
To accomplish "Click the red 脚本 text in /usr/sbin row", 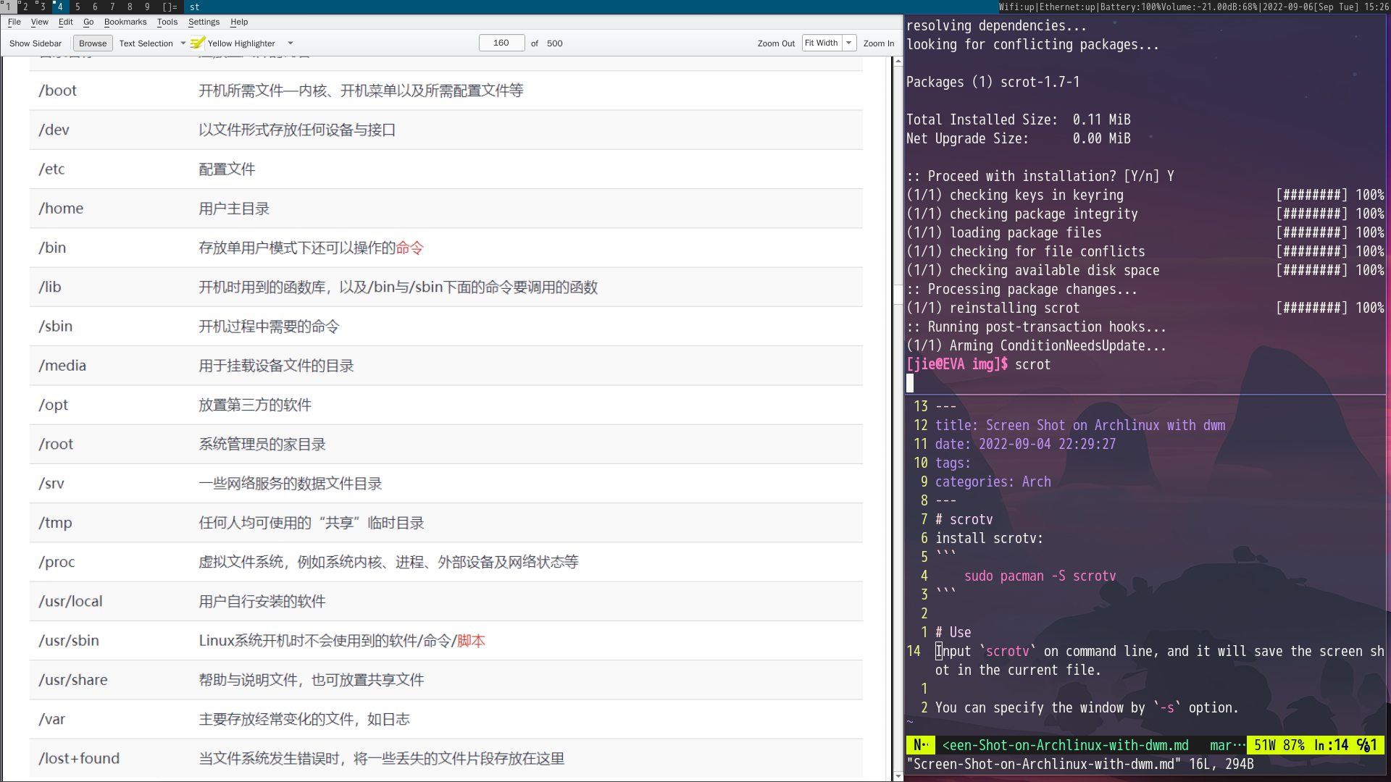I will [471, 641].
